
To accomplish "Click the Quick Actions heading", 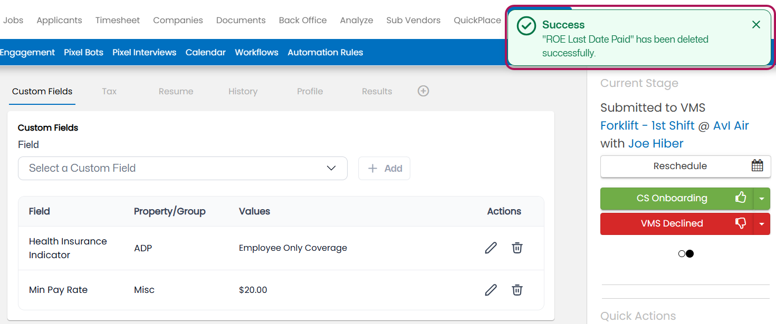I will tap(638, 316).
